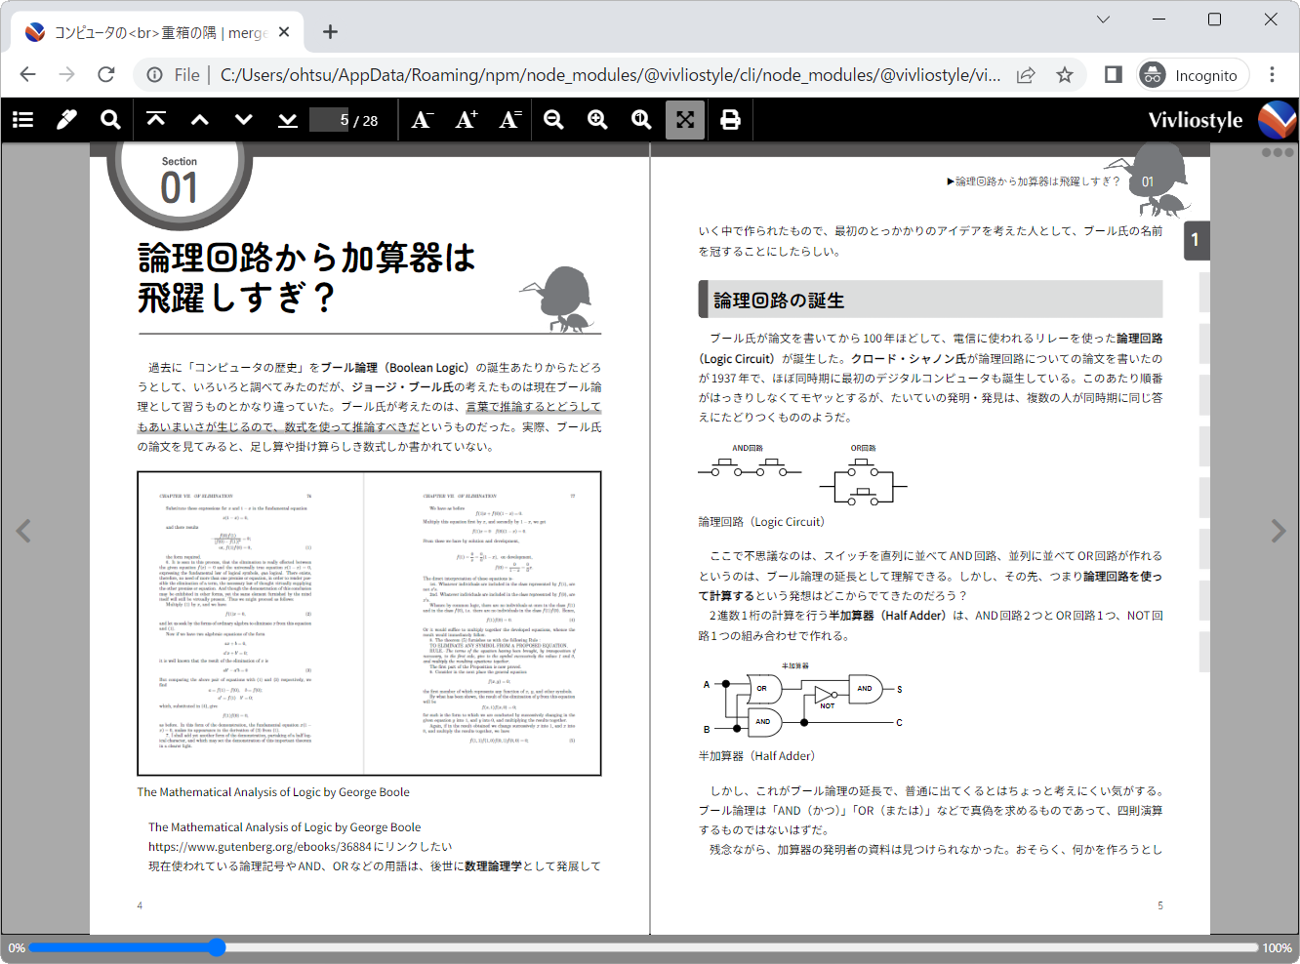1300x964 pixels.
Task: Open the find-in-document search
Action: 110,119
